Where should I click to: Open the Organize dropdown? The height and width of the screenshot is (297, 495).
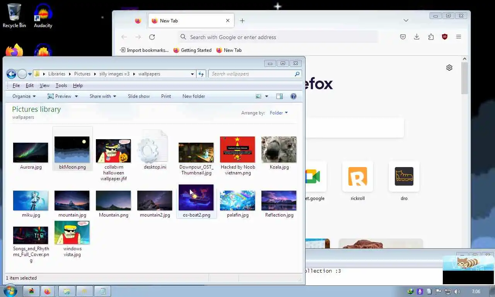click(x=24, y=96)
